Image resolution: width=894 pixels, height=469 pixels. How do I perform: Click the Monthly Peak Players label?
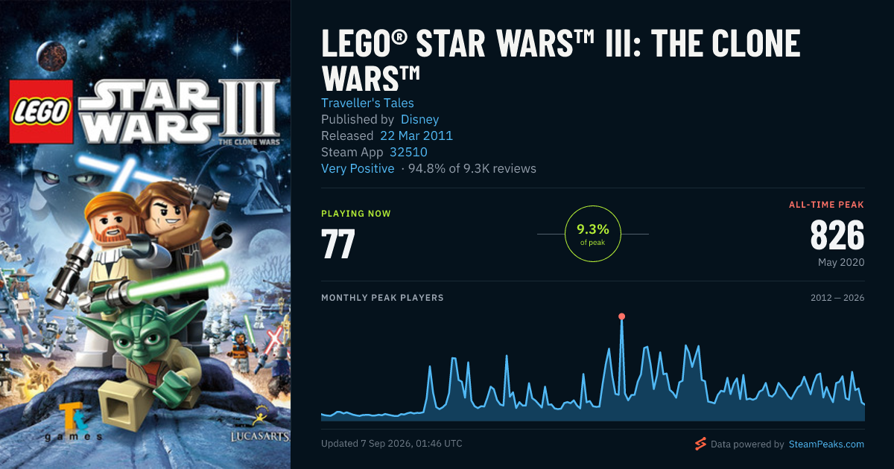click(x=382, y=298)
